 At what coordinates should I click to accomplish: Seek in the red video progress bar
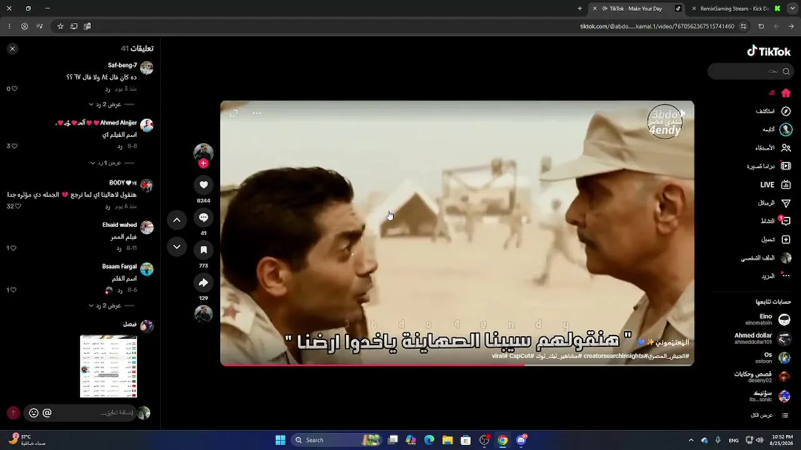(x=457, y=365)
